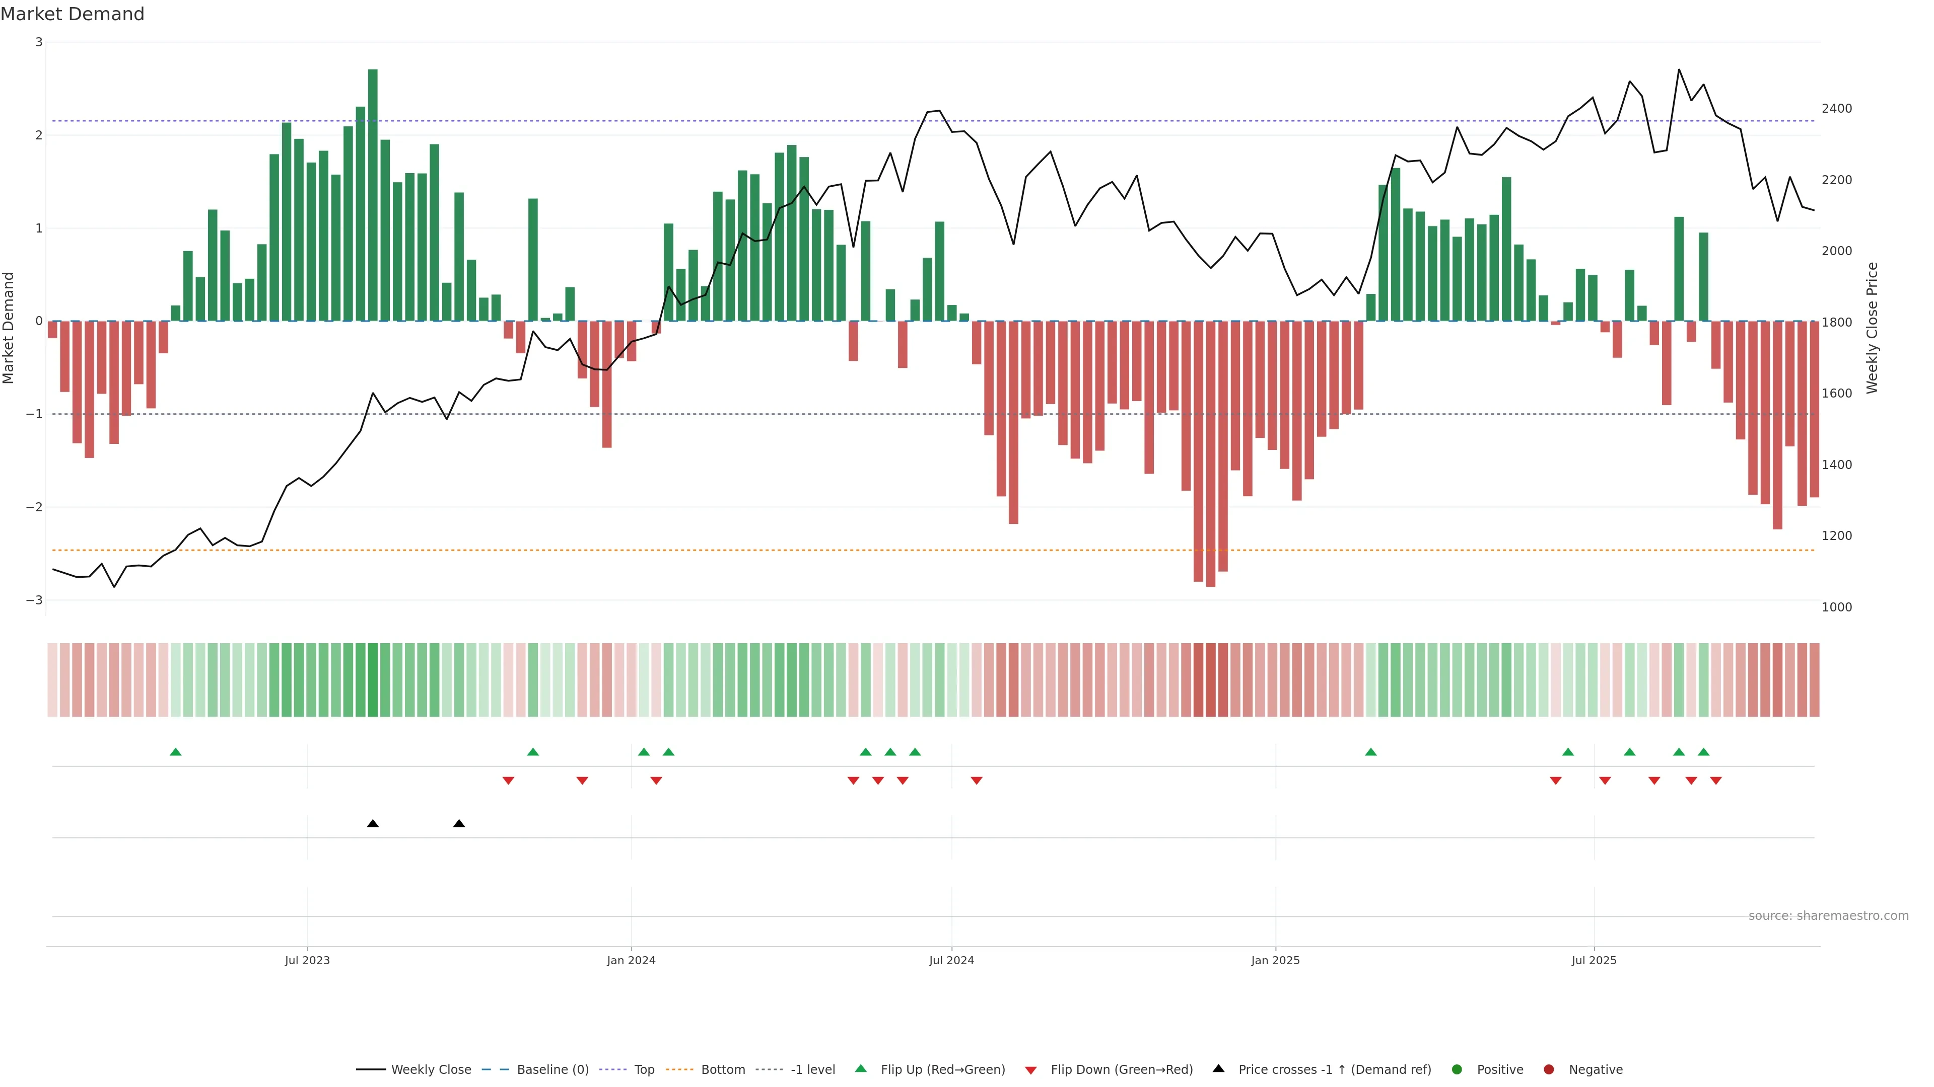
Task: Click the black Price crosses legend triangle
Action: coord(1218,1069)
